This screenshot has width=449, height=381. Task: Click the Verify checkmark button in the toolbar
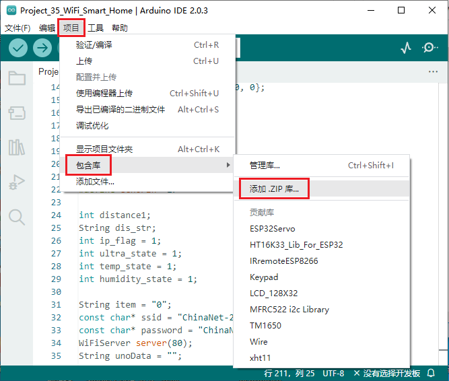click(18, 48)
